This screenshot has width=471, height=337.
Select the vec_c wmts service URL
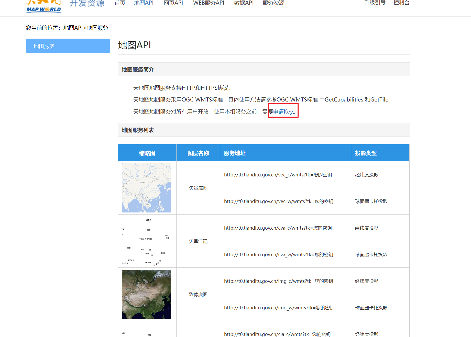278,175
